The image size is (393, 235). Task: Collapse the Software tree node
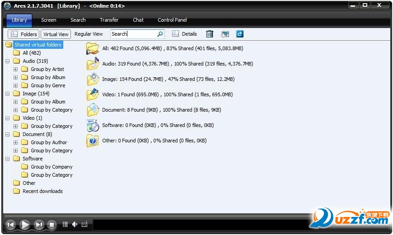click(8, 159)
